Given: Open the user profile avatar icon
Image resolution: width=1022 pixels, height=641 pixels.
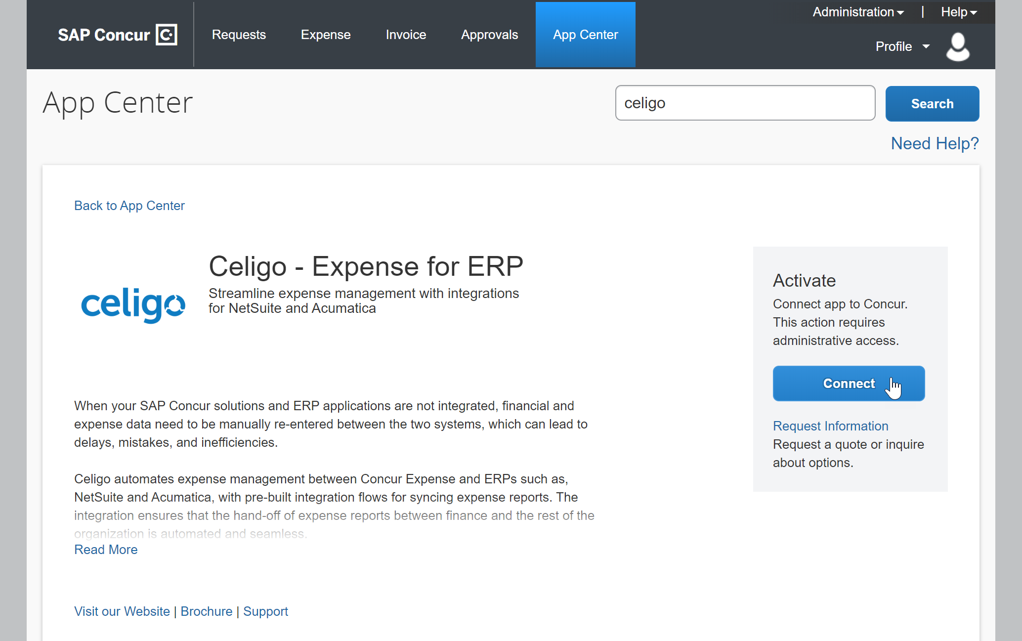Looking at the screenshot, I should point(958,47).
